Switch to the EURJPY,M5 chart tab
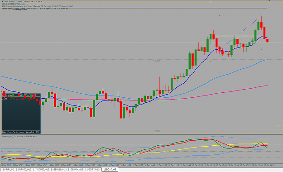Screen dimensions: 283x172 (x=9, y=170)
